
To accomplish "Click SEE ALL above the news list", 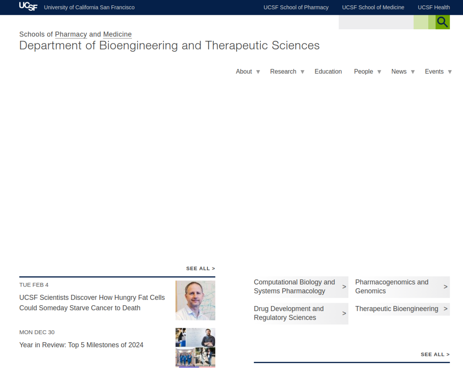I will coord(200,268).
